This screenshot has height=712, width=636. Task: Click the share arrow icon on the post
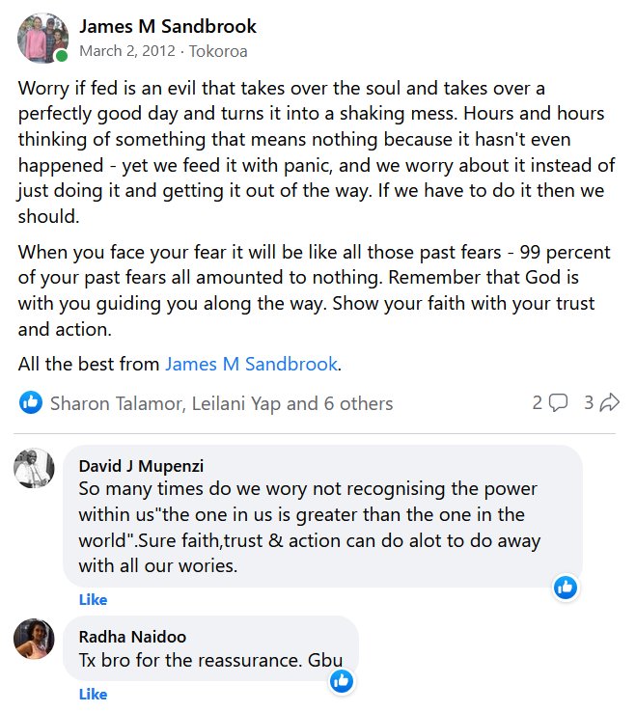[x=609, y=402]
